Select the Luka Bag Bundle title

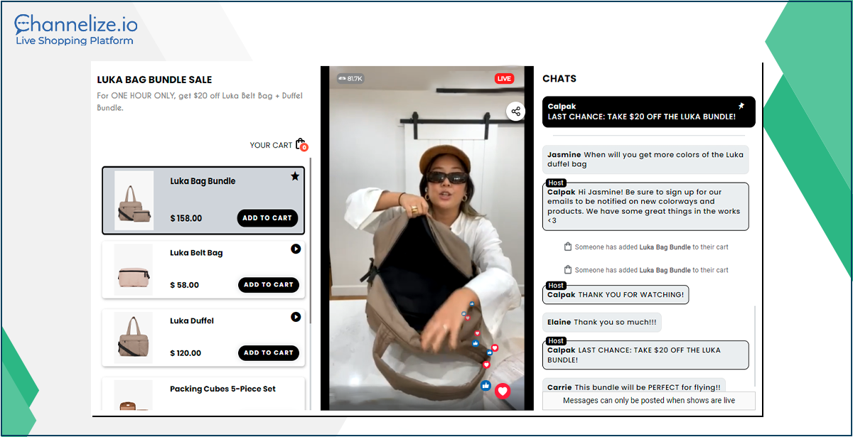203,181
